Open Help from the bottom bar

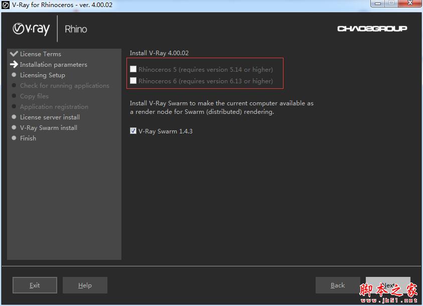coord(85,285)
